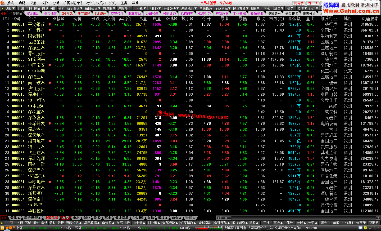Click the horizontal scrollbar left arrow
This screenshot has height=231, width=381.
pyautogui.click(x=218, y=218)
